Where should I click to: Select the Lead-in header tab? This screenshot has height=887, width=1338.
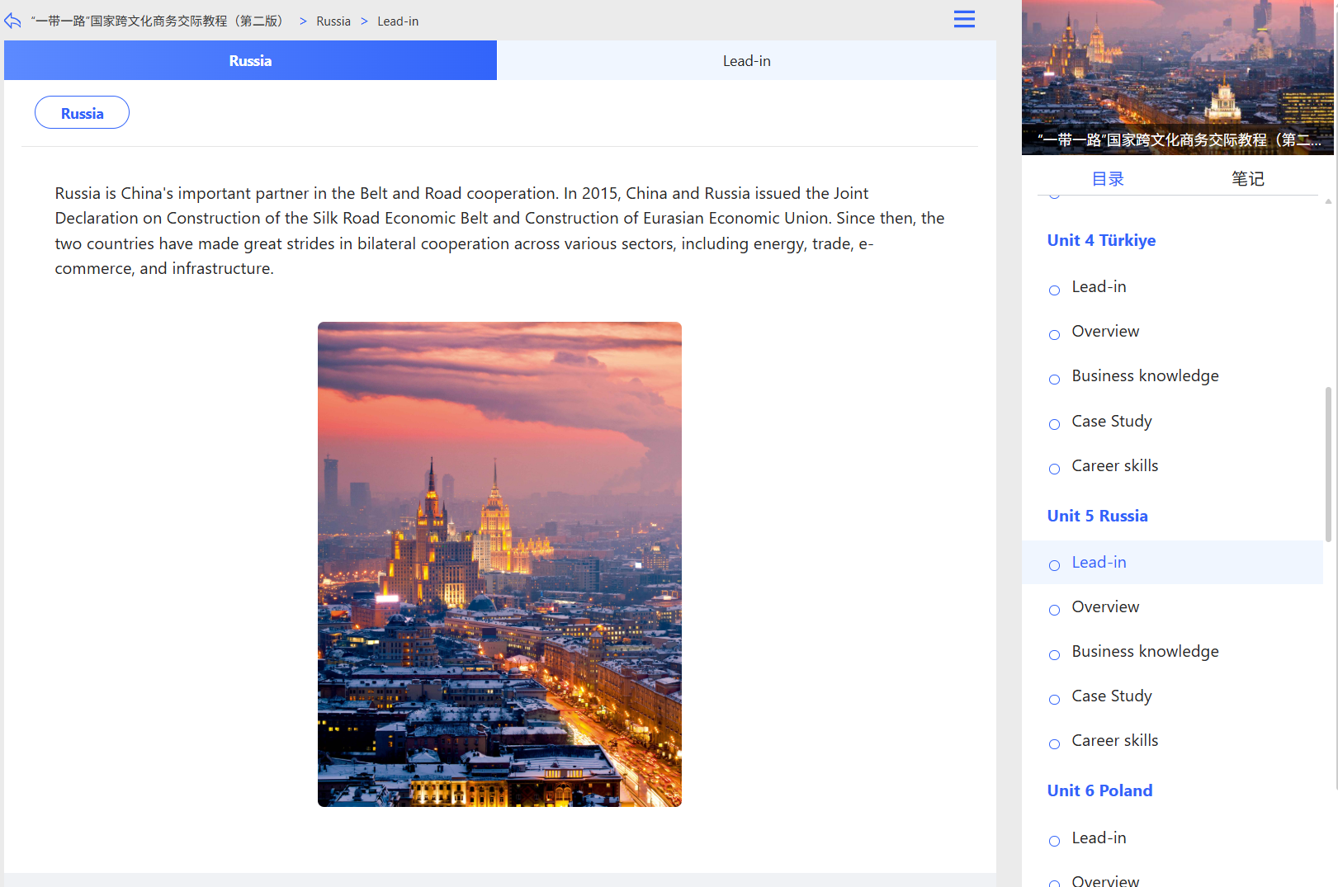(746, 60)
